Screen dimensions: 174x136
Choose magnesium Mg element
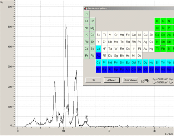click(x=92, y=28)
